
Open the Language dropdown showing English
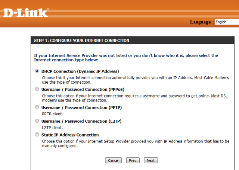coord(227,22)
